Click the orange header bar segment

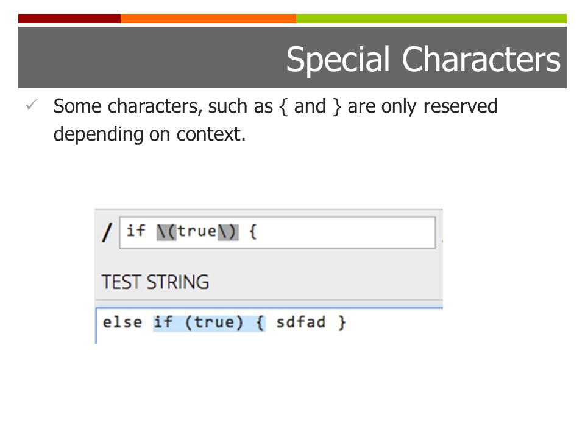tap(208, 19)
